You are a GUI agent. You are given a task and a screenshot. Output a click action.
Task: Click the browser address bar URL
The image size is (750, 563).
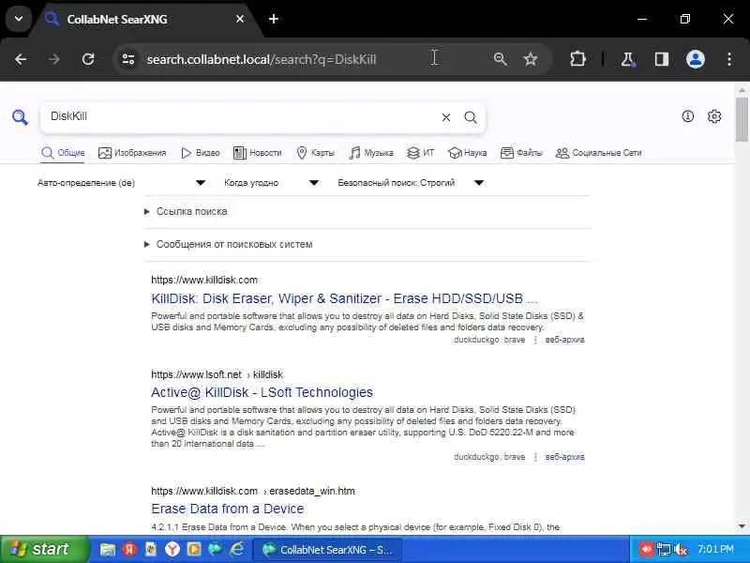coord(262,59)
